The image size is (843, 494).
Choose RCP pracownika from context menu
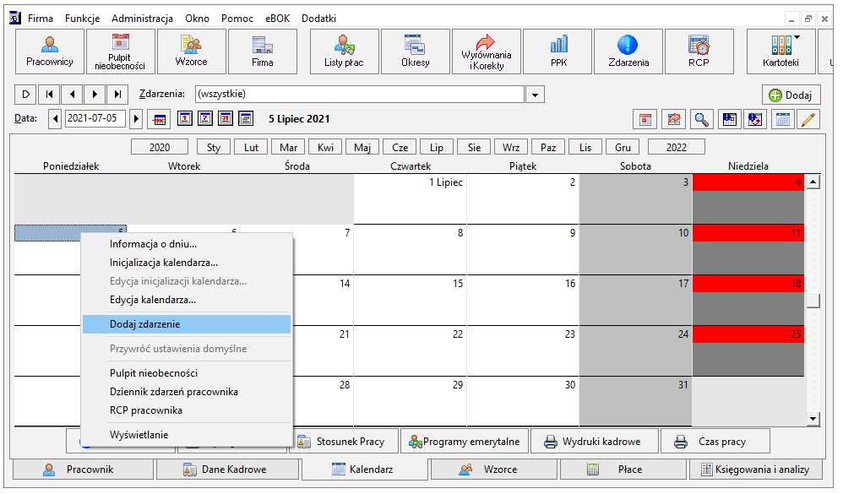pos(187,410)
